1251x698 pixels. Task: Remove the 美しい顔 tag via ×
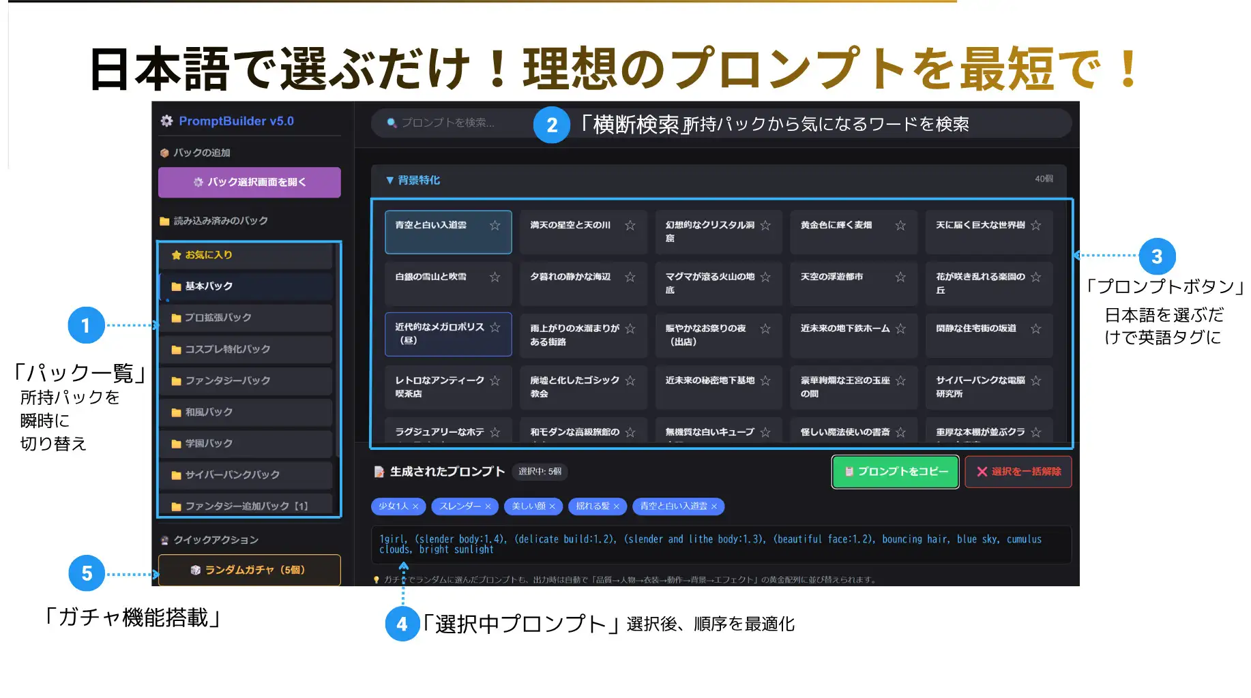552,506
